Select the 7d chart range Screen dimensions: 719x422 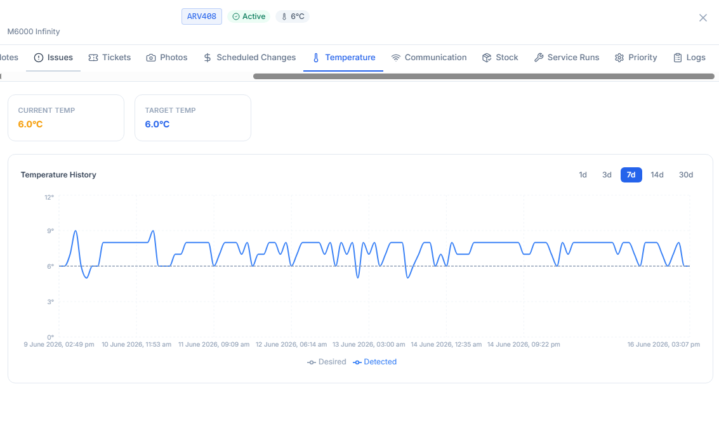click(x=631, y=175)
